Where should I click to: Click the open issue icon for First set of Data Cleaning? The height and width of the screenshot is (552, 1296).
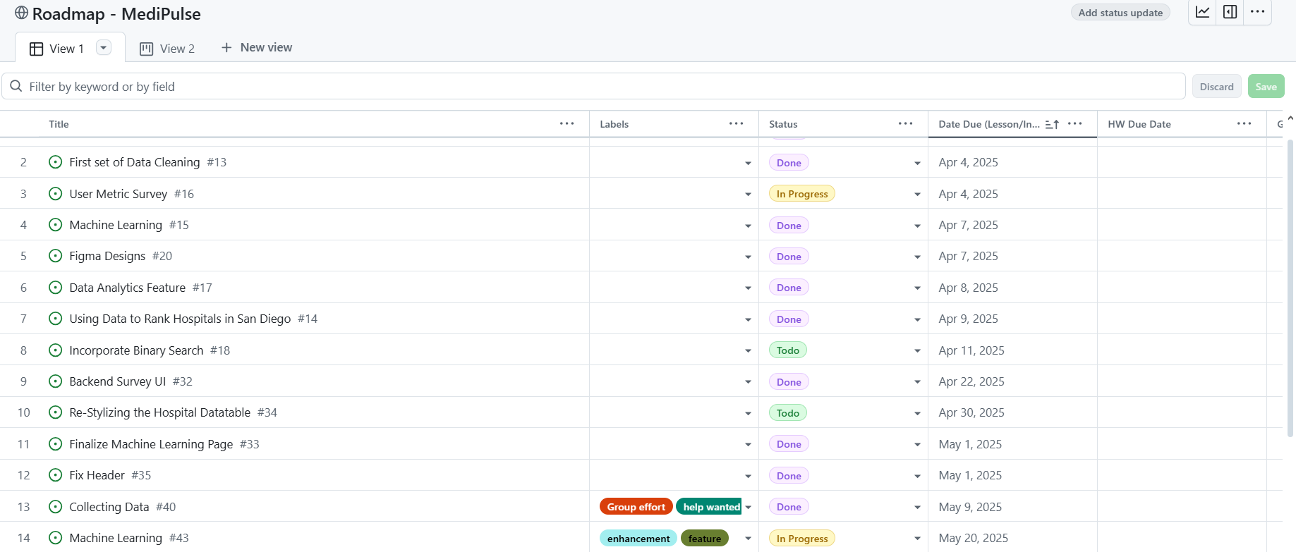pos(56,162)
